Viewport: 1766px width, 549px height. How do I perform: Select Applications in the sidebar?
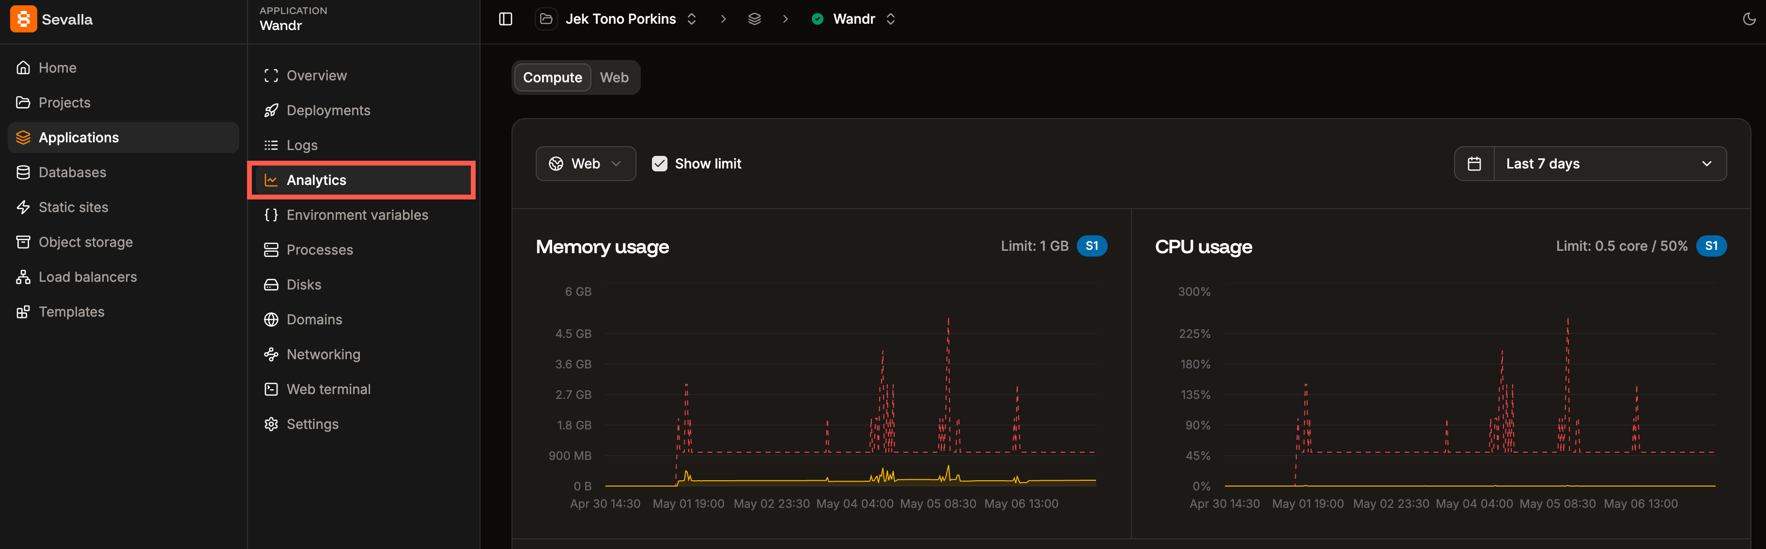124,138
